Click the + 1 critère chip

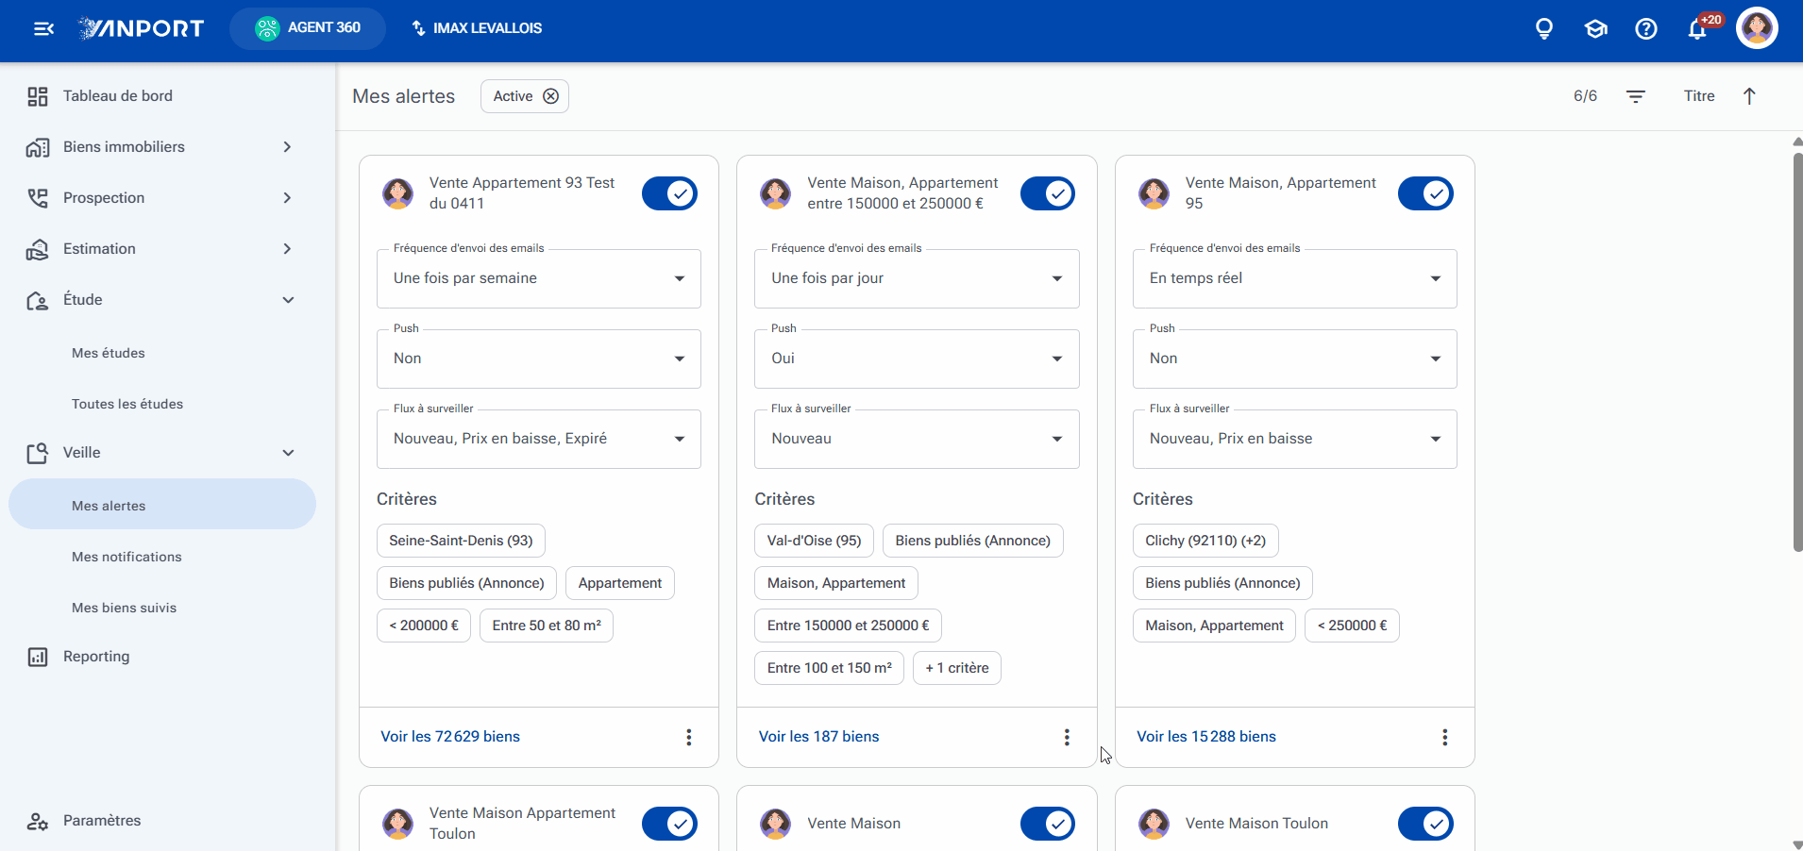(x=957, y=668)
